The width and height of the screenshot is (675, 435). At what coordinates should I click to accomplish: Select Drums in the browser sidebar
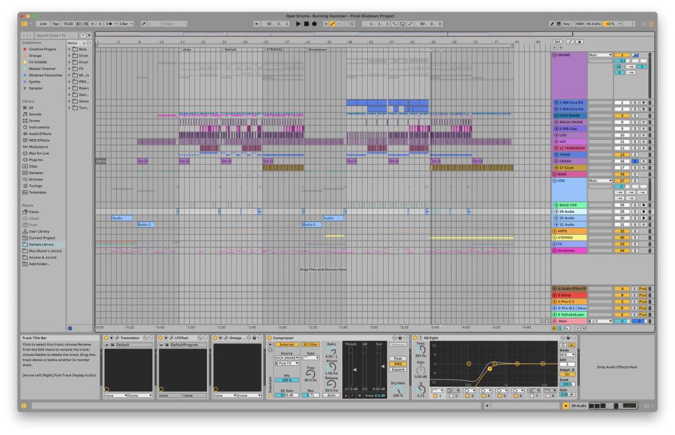[35, 121]
